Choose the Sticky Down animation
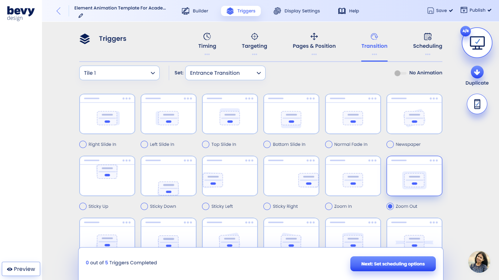 click(144, 206)
